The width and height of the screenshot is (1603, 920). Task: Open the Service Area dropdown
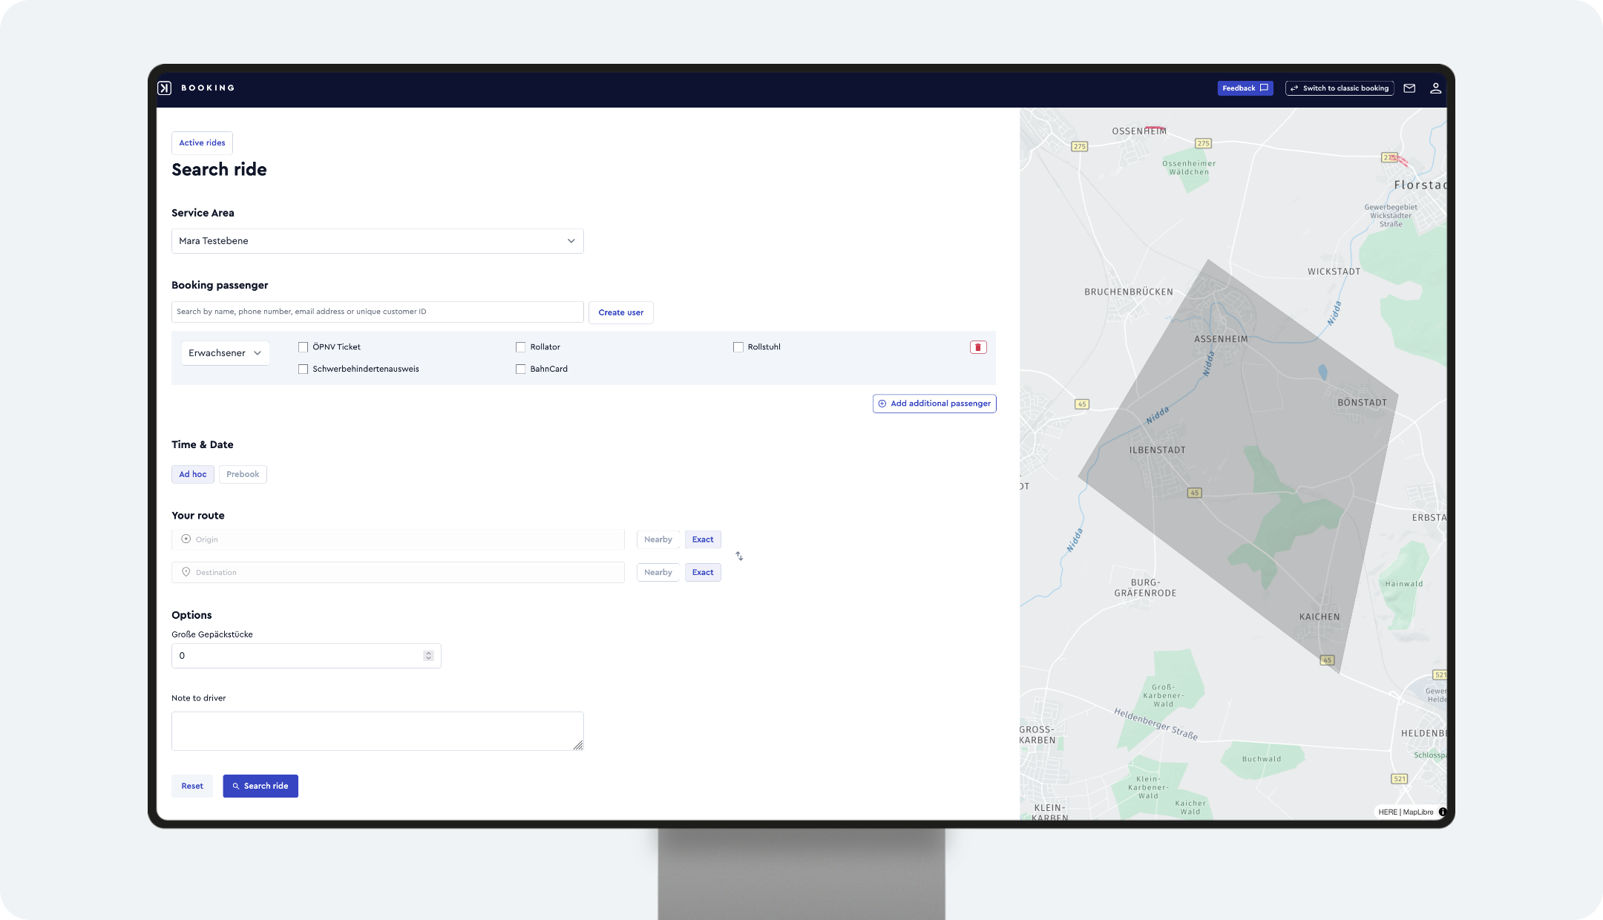(x=377, y=241)
